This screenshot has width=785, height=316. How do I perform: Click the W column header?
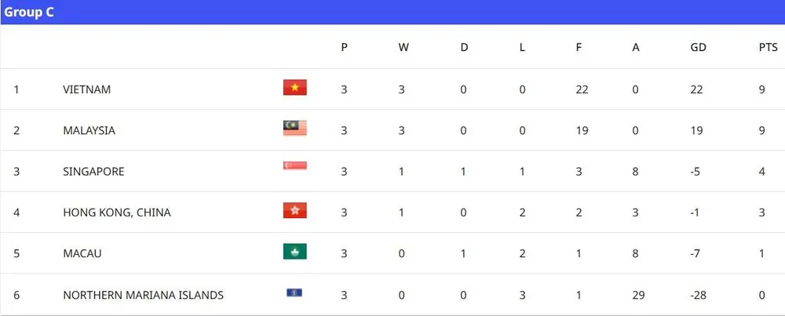[x=403, y=47]
